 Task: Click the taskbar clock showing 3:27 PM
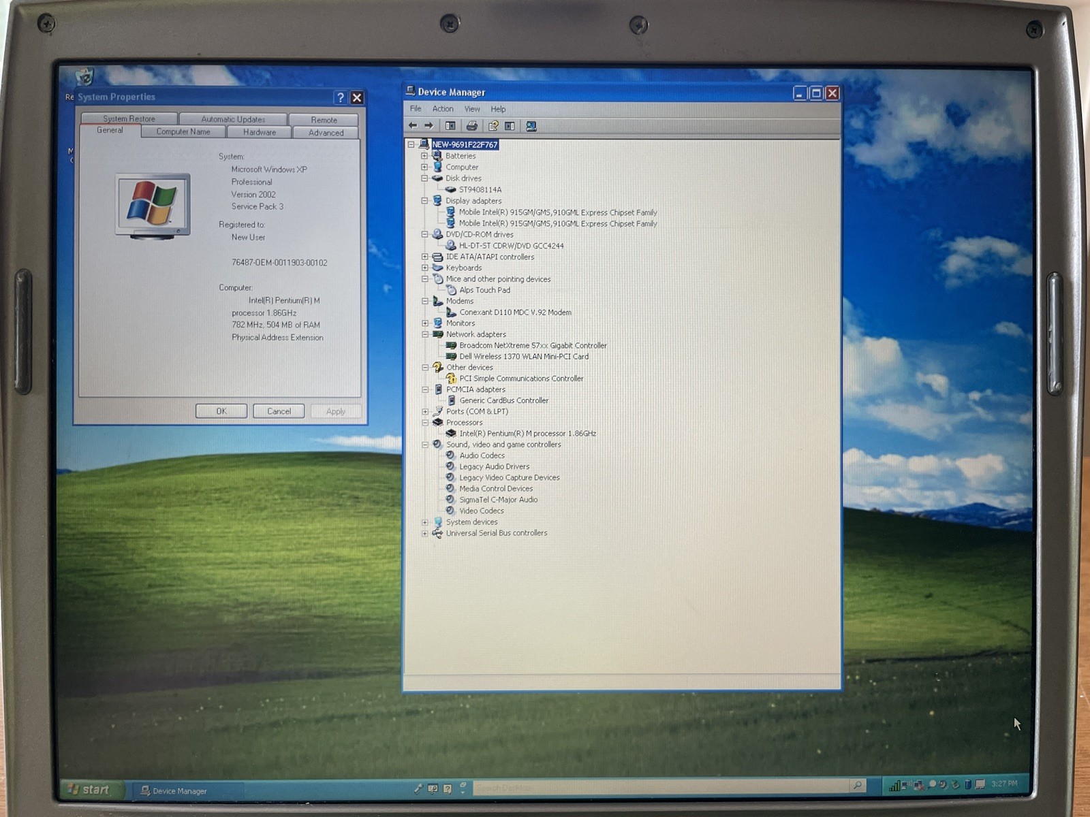(1004, 784)
